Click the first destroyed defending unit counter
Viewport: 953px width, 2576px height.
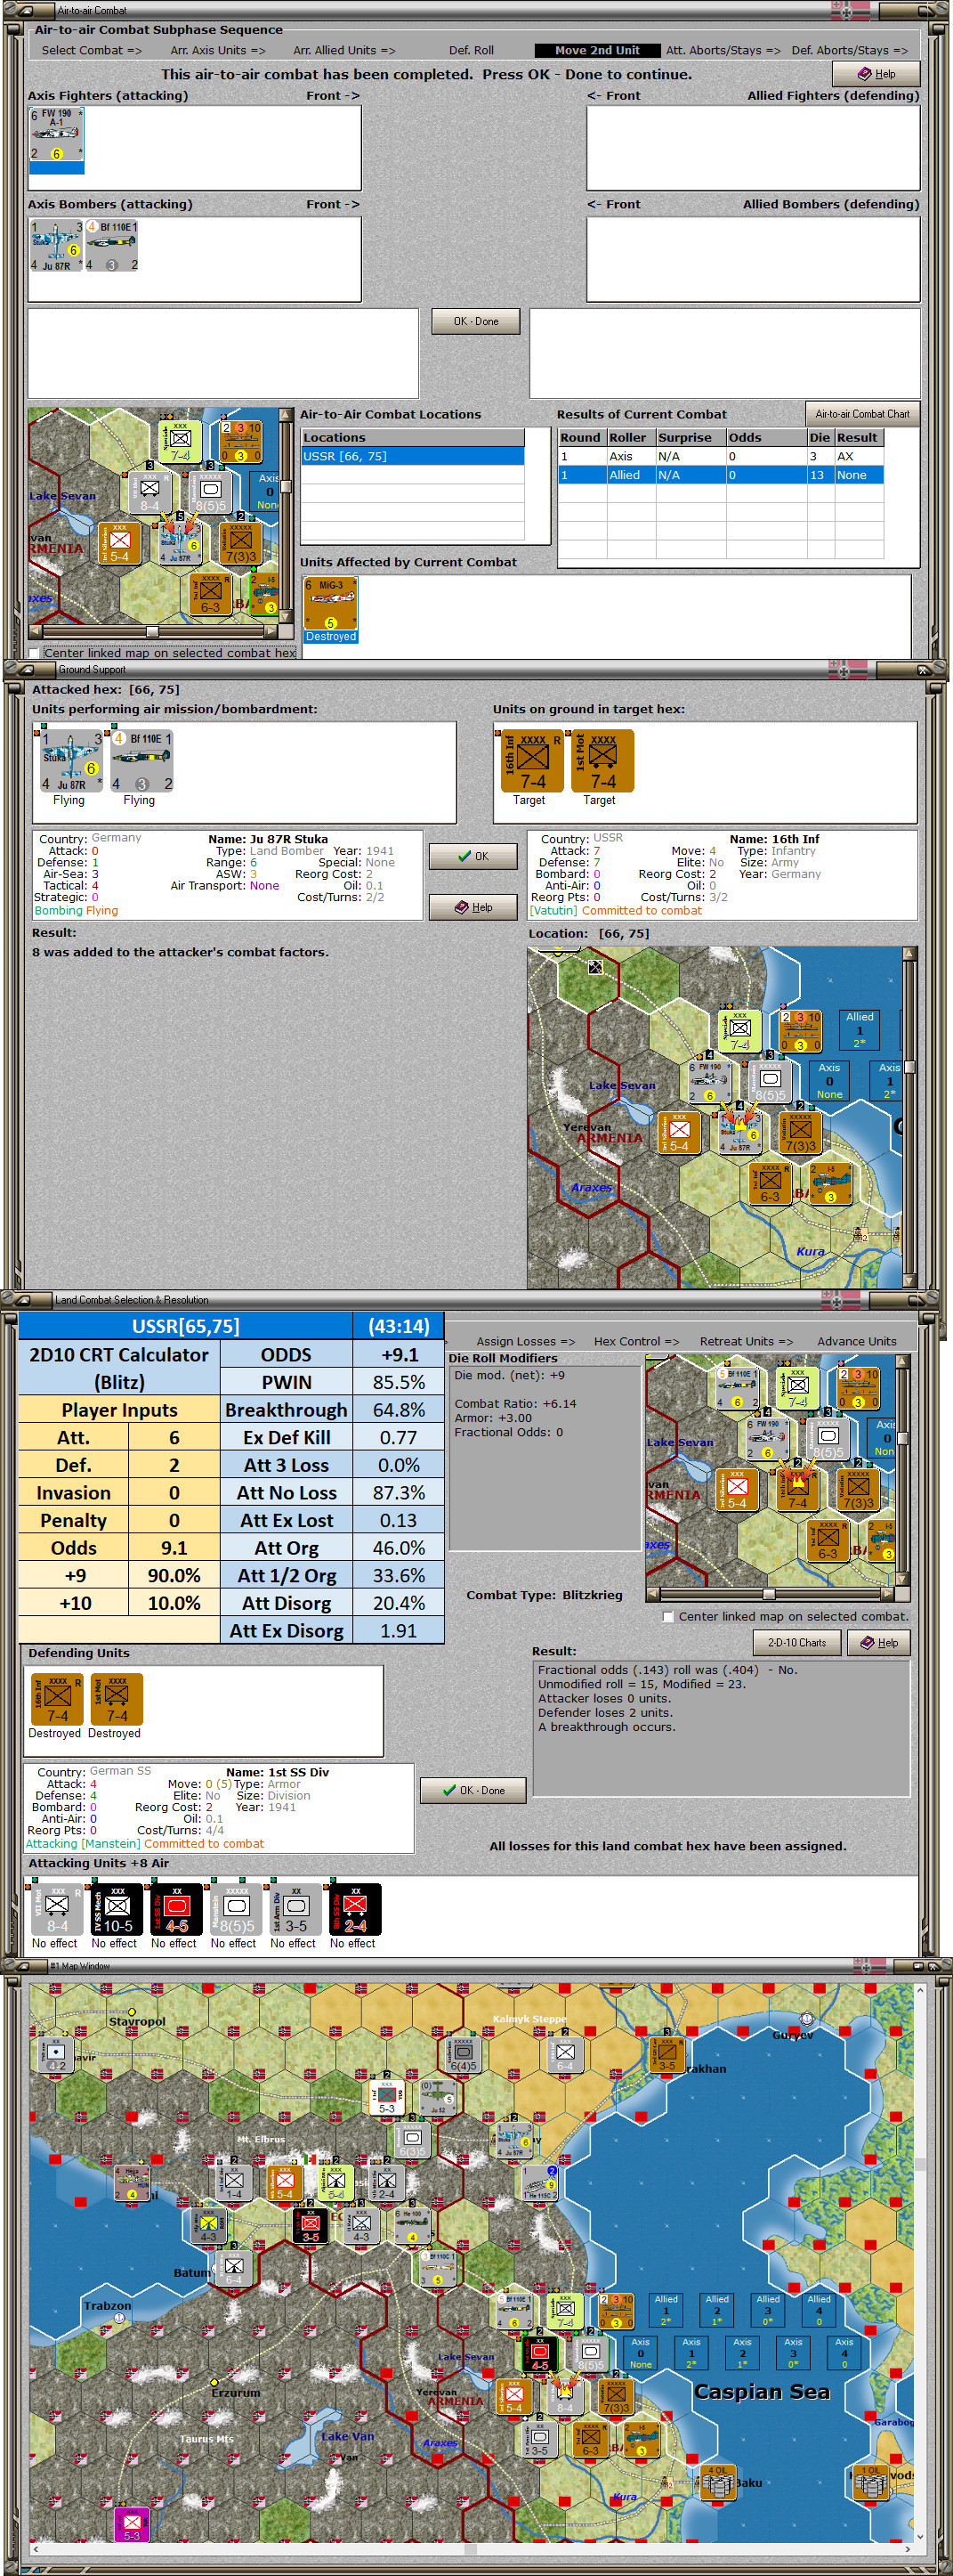coord(57,1699)
